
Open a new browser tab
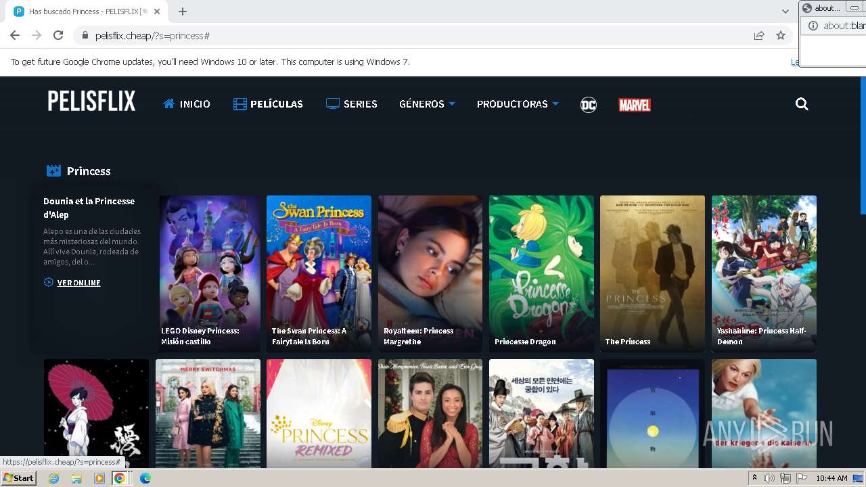pyautogui.click(x=183, y=11)
